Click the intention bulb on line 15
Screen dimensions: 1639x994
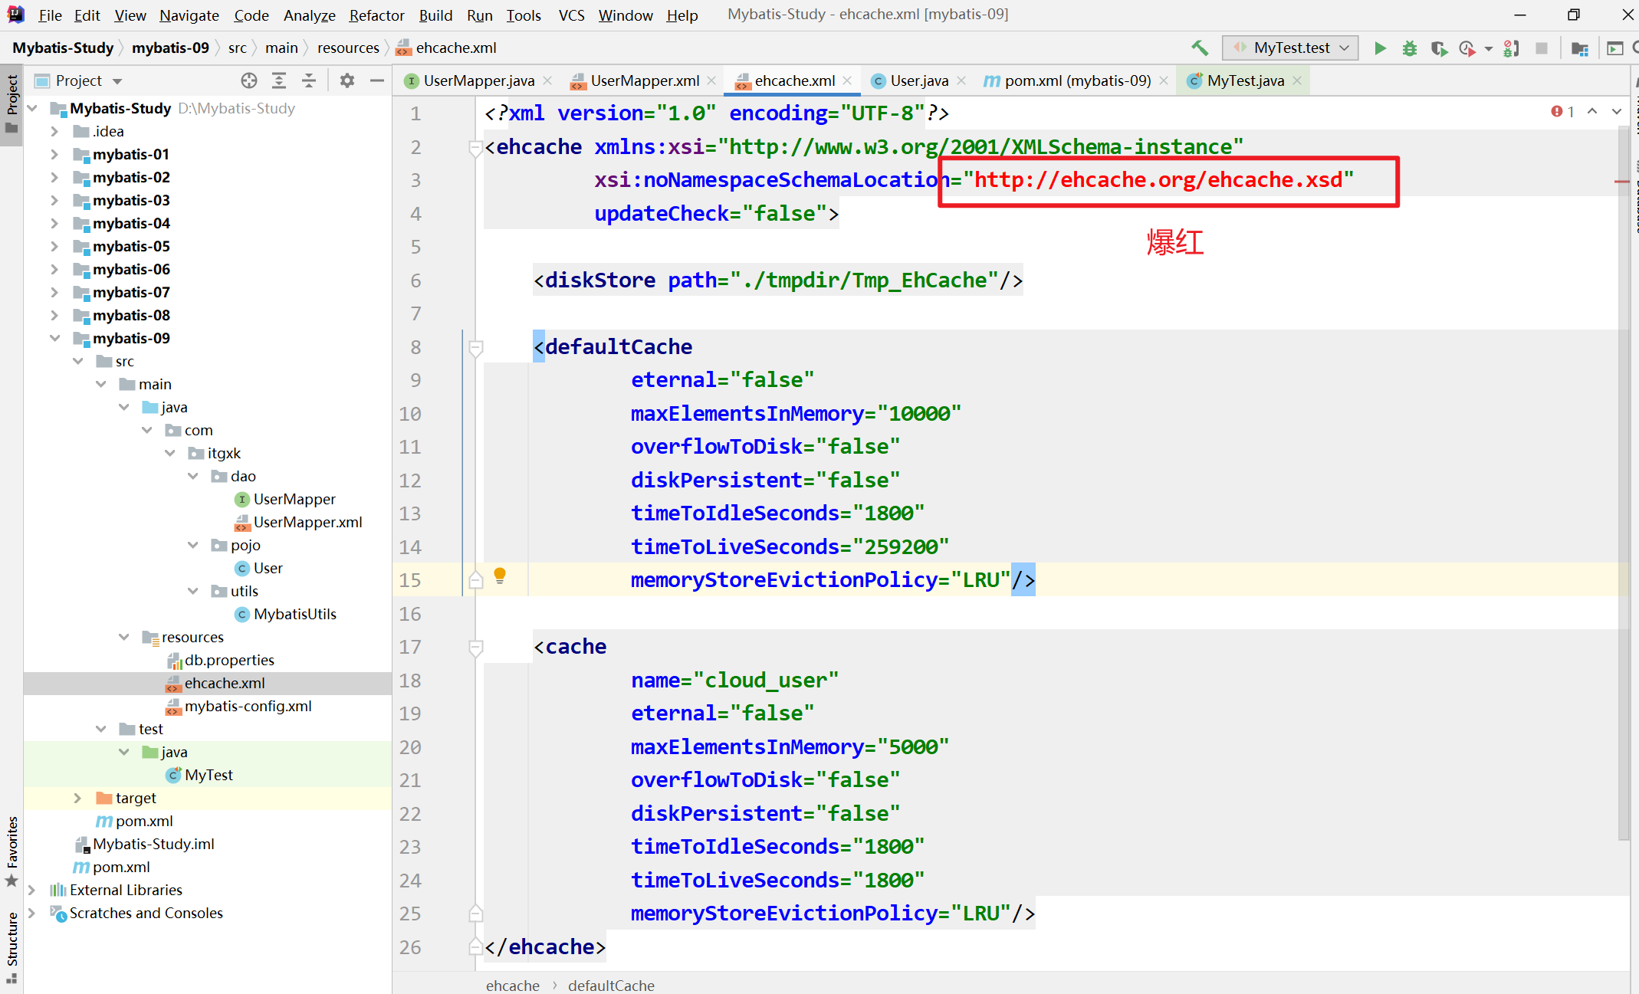coord(500,575)
